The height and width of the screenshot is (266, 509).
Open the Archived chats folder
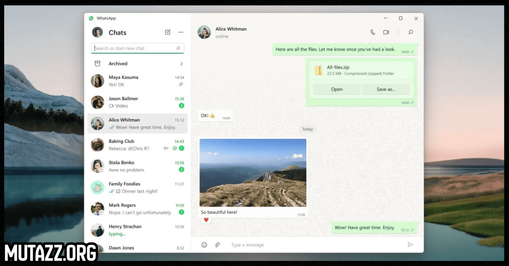coord(118,64)
